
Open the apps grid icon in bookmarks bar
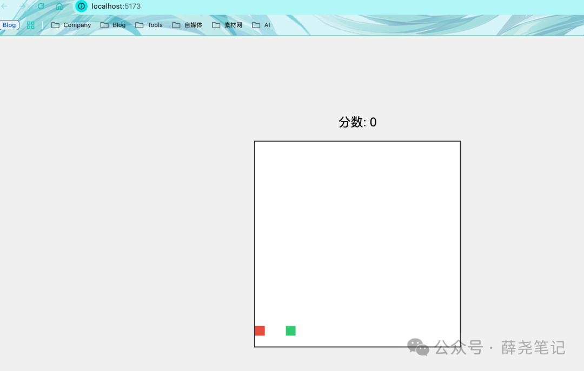30,25
